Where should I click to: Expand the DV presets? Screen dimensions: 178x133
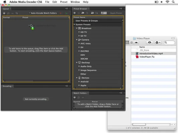pyautogui.click(x=79, y=47)
